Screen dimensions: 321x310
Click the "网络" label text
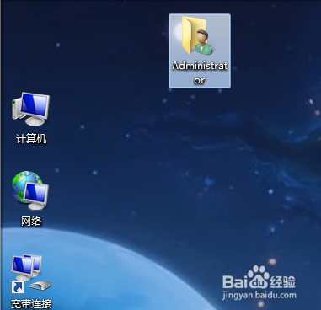pos(31,222)
